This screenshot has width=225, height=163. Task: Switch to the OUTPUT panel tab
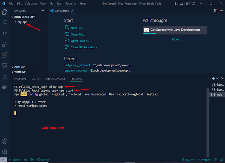pyautogui.click(x=36, y=79)
